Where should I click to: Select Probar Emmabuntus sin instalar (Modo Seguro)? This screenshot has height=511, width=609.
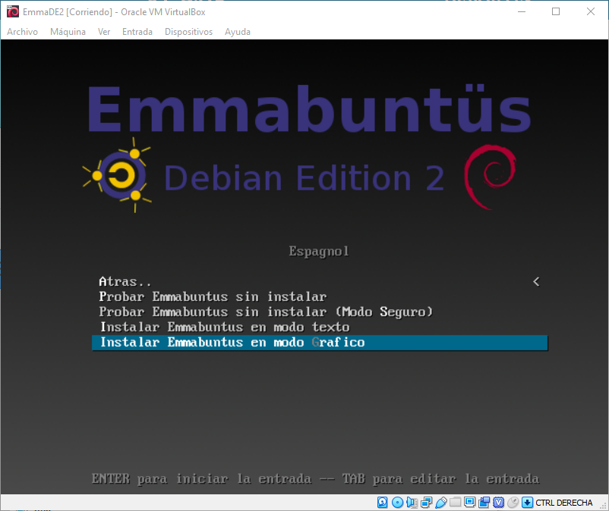click(266, 312)
